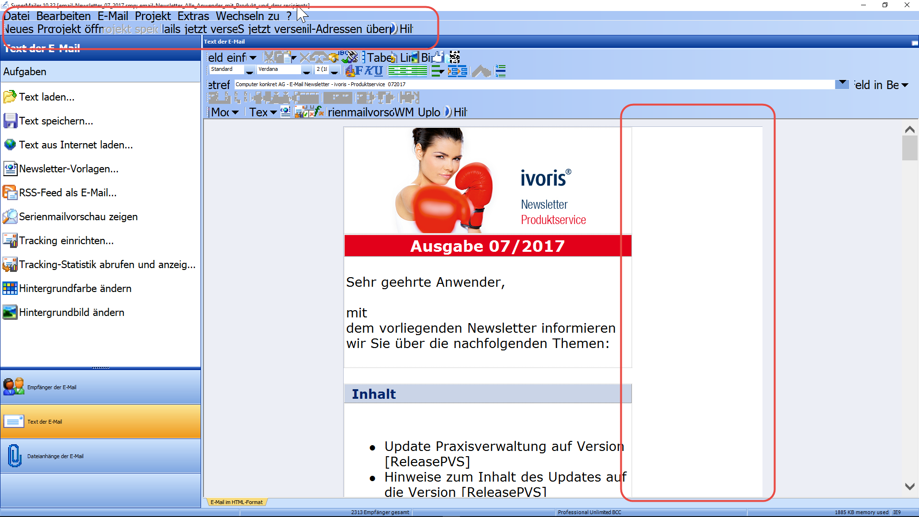919x517 pixels.
Task: Click editor scrollbar down arrow
Action: point(910,486)
